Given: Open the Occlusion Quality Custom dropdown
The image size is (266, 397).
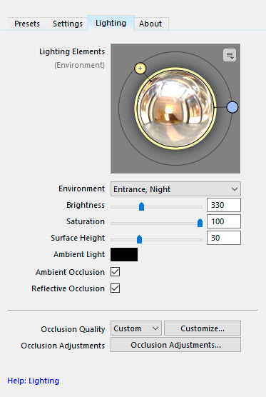Looking at the screenshot, I should tap(136, 328).
